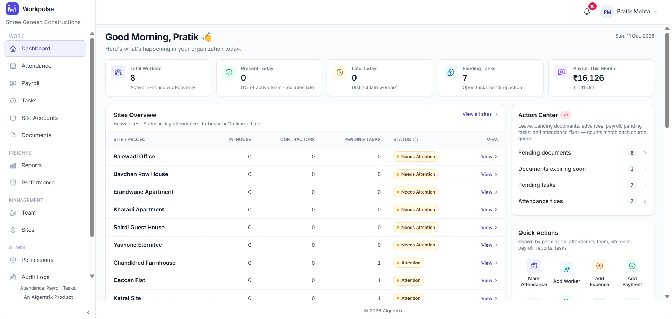Click the Team people icon
The width and height of the screenshot is (672, 319).
[13, 213]
